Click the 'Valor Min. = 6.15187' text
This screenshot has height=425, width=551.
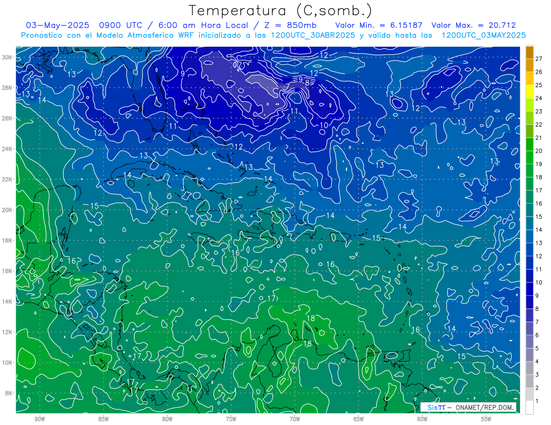(379, 25)
